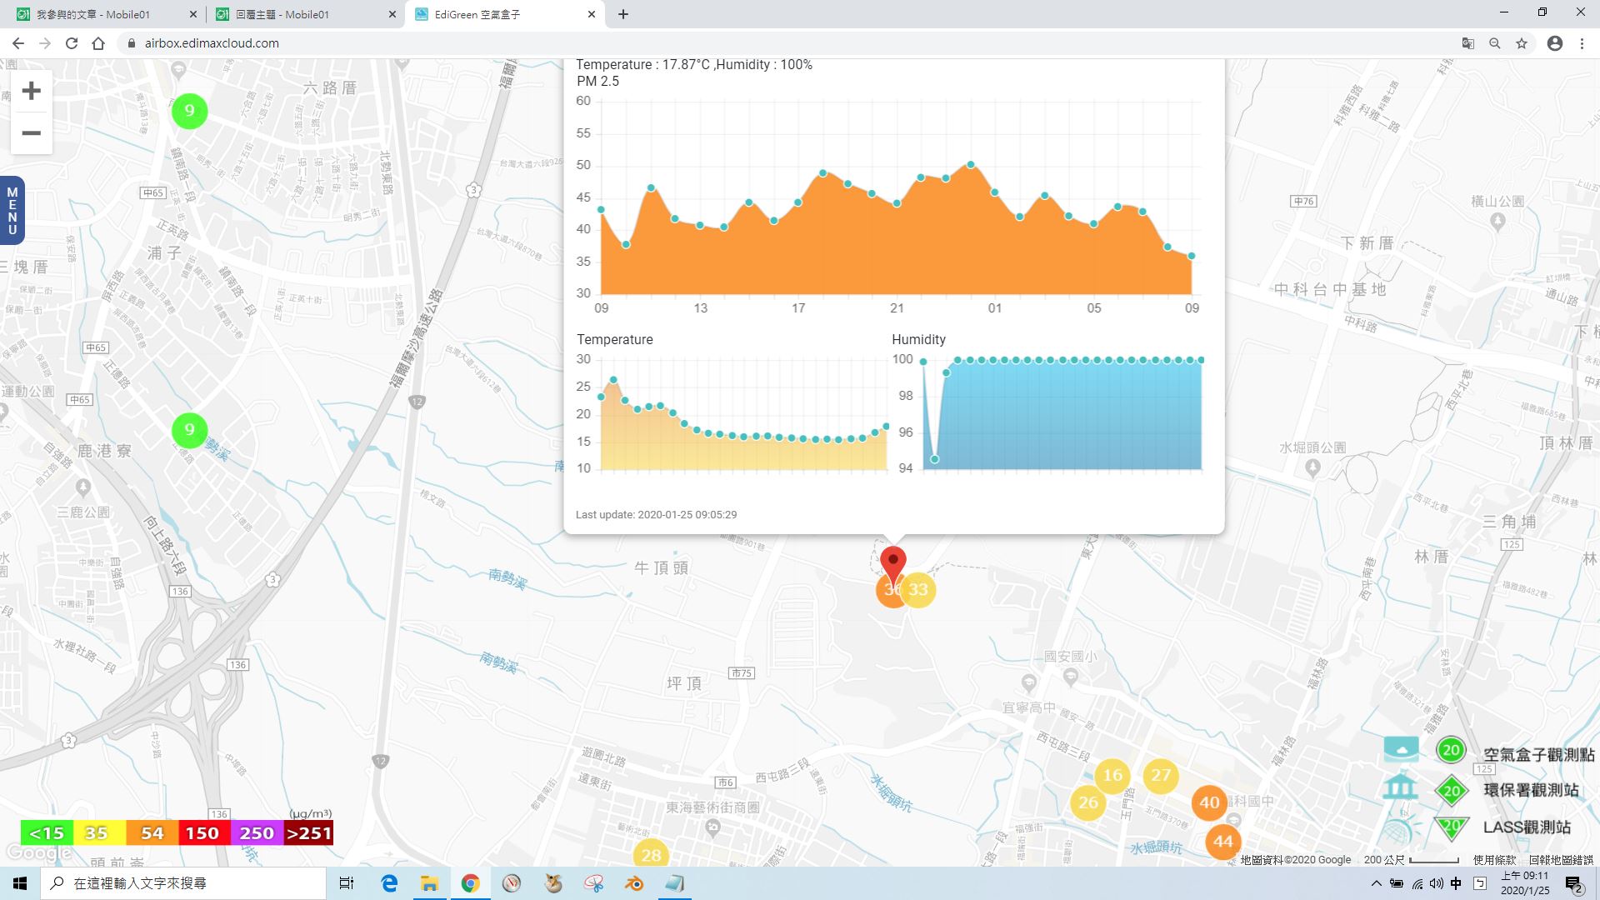Close the 回覆主題 - Mobile01 tab

[x=392, y=14]
